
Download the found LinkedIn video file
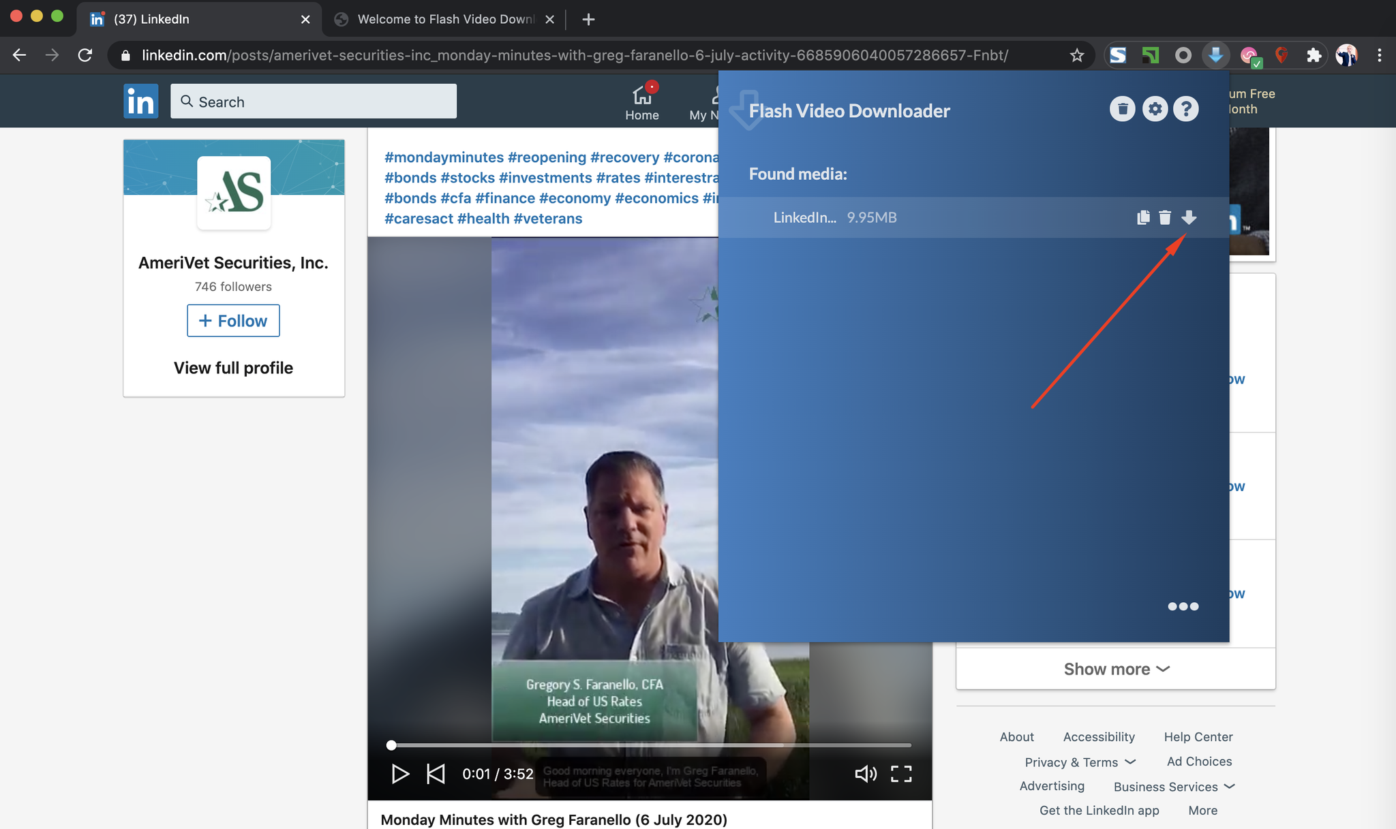[x=1189, y=217]
